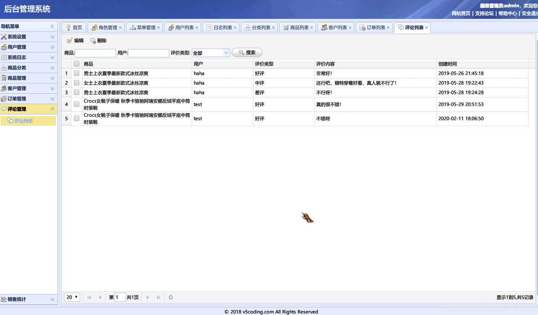Close the 用户列表 tab
The height and width of the screenshot is (315, 538).
(197, 28)
